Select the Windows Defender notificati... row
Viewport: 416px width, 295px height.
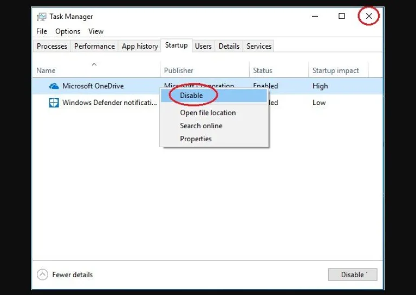click(109, 103)
